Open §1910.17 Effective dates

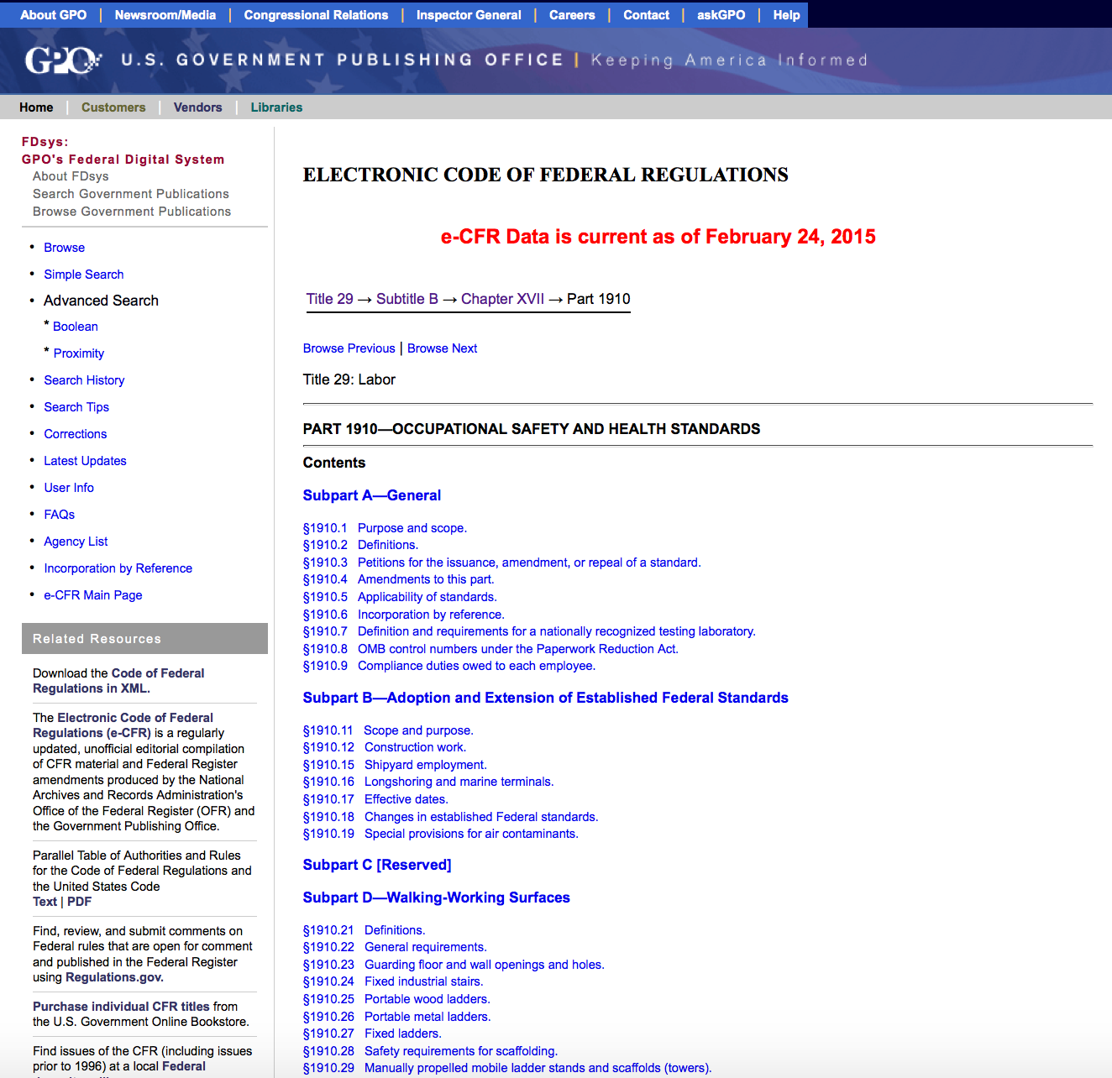(375, 799)
